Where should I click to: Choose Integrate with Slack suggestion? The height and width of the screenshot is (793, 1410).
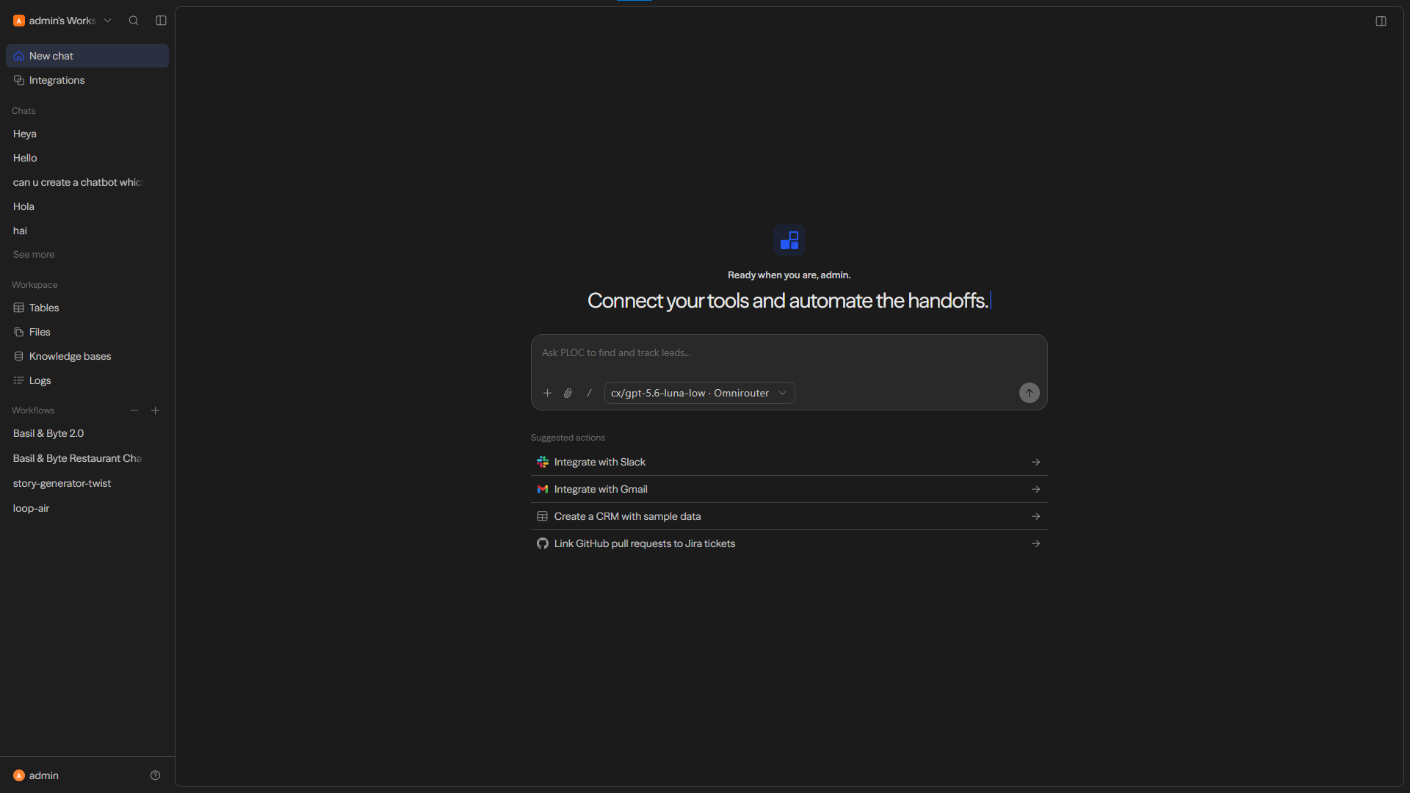(x=789, y=462)
